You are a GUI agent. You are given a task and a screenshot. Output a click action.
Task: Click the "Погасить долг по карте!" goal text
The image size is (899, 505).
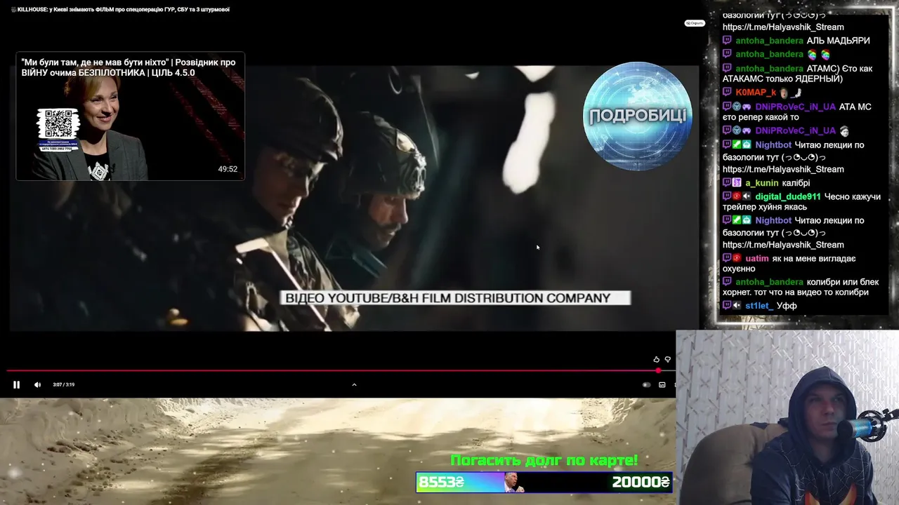[x=544, y=461]
